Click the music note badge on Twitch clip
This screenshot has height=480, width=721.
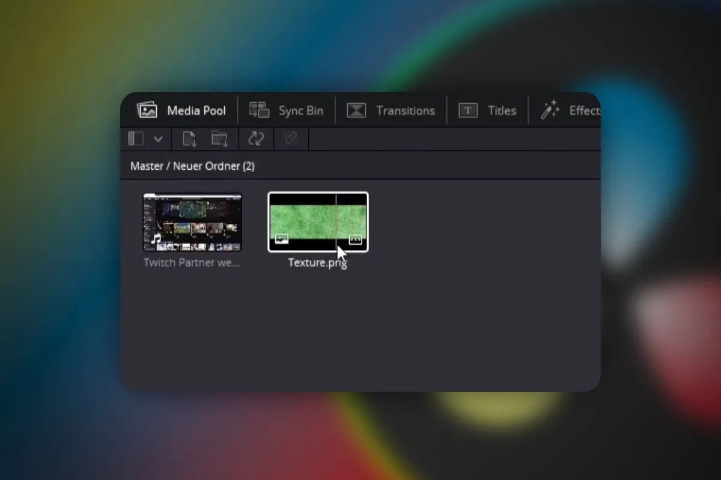point(156,240)
